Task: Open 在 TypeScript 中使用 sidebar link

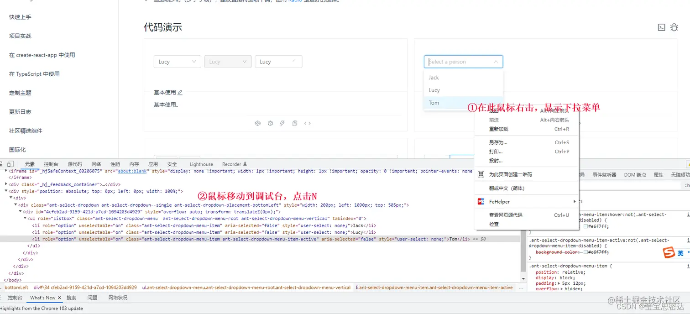Action: [34, 74]
